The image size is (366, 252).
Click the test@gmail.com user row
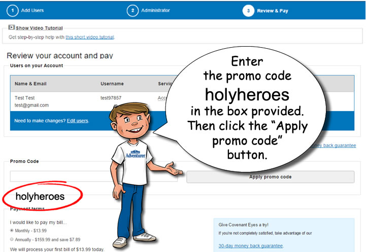pyautogui.click(x=93, y=101)
